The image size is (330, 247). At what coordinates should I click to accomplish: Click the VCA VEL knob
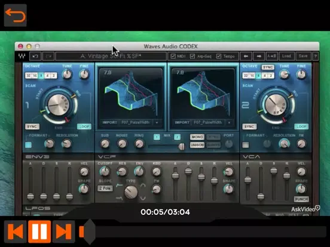301,172
